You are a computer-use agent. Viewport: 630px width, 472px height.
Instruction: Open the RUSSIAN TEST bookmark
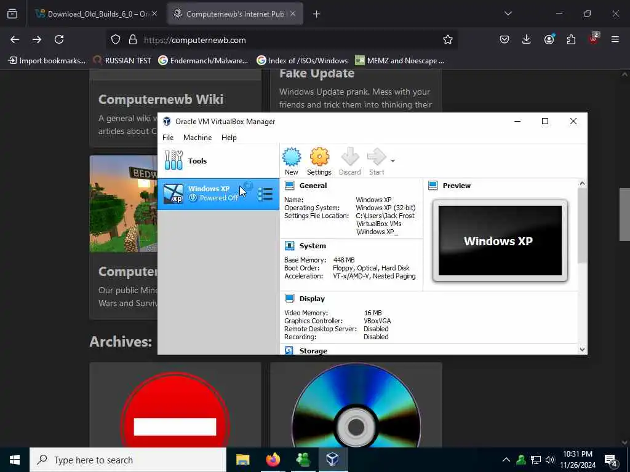pos(122,61)
